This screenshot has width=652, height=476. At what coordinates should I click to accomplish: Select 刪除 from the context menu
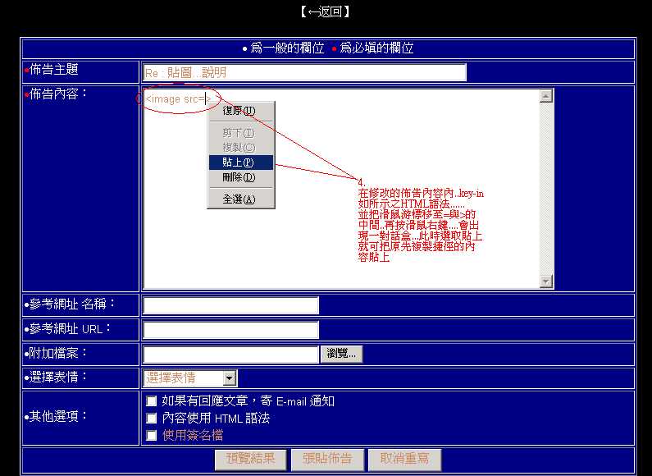click(239, 177)
